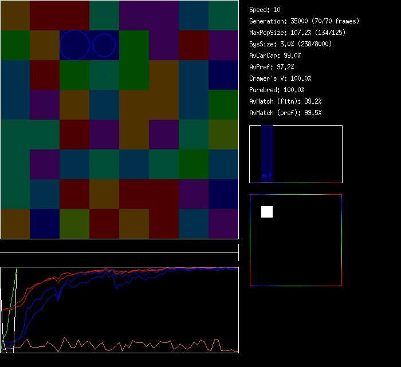
Task: Click the AvPref 97.2% value
Action: pyautogui.click(x=272, y=67)
